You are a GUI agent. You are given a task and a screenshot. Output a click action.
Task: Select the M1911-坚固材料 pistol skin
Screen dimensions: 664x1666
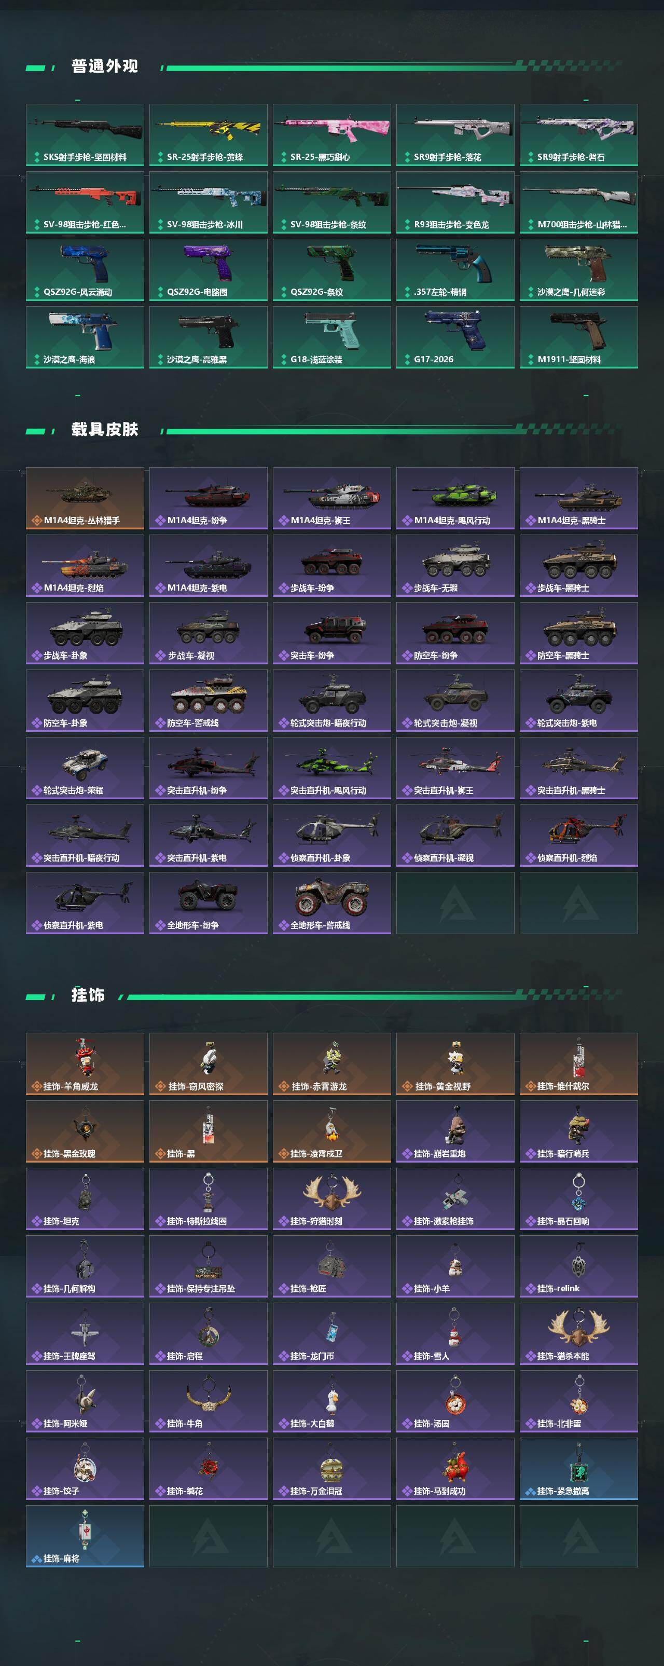pyautogui.click(x=578, y=337)
